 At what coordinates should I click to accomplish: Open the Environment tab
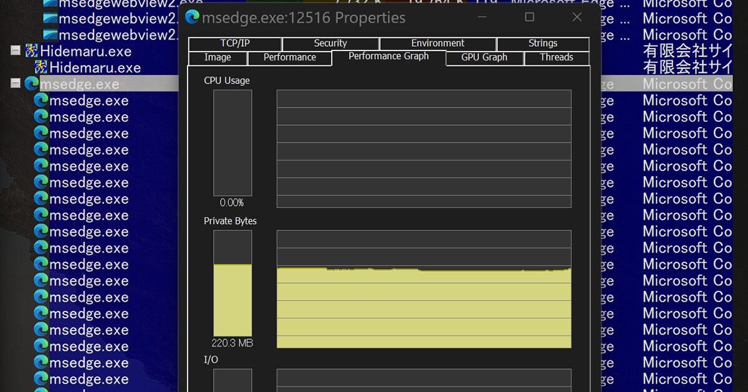tap(438, 43)
